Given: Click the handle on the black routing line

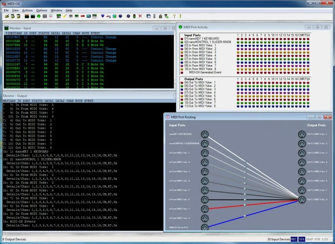Looking at the screenshot, I should (245, 199).
